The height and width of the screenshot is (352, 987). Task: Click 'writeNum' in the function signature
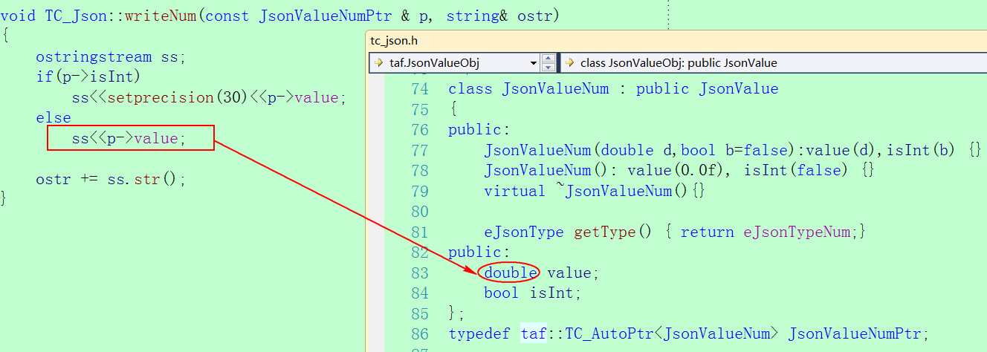161,16
